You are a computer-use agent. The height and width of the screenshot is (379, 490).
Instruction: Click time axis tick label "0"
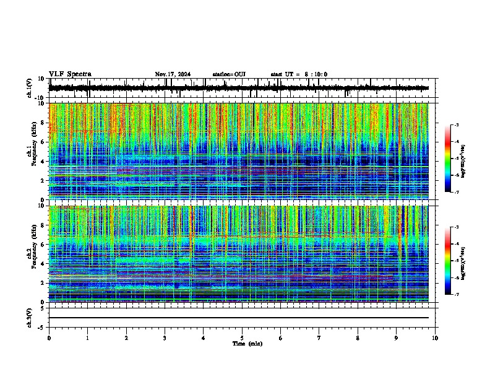click(x=49, y=338)
